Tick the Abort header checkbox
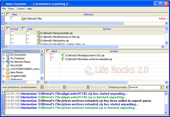170x117 pixels. 48,51
